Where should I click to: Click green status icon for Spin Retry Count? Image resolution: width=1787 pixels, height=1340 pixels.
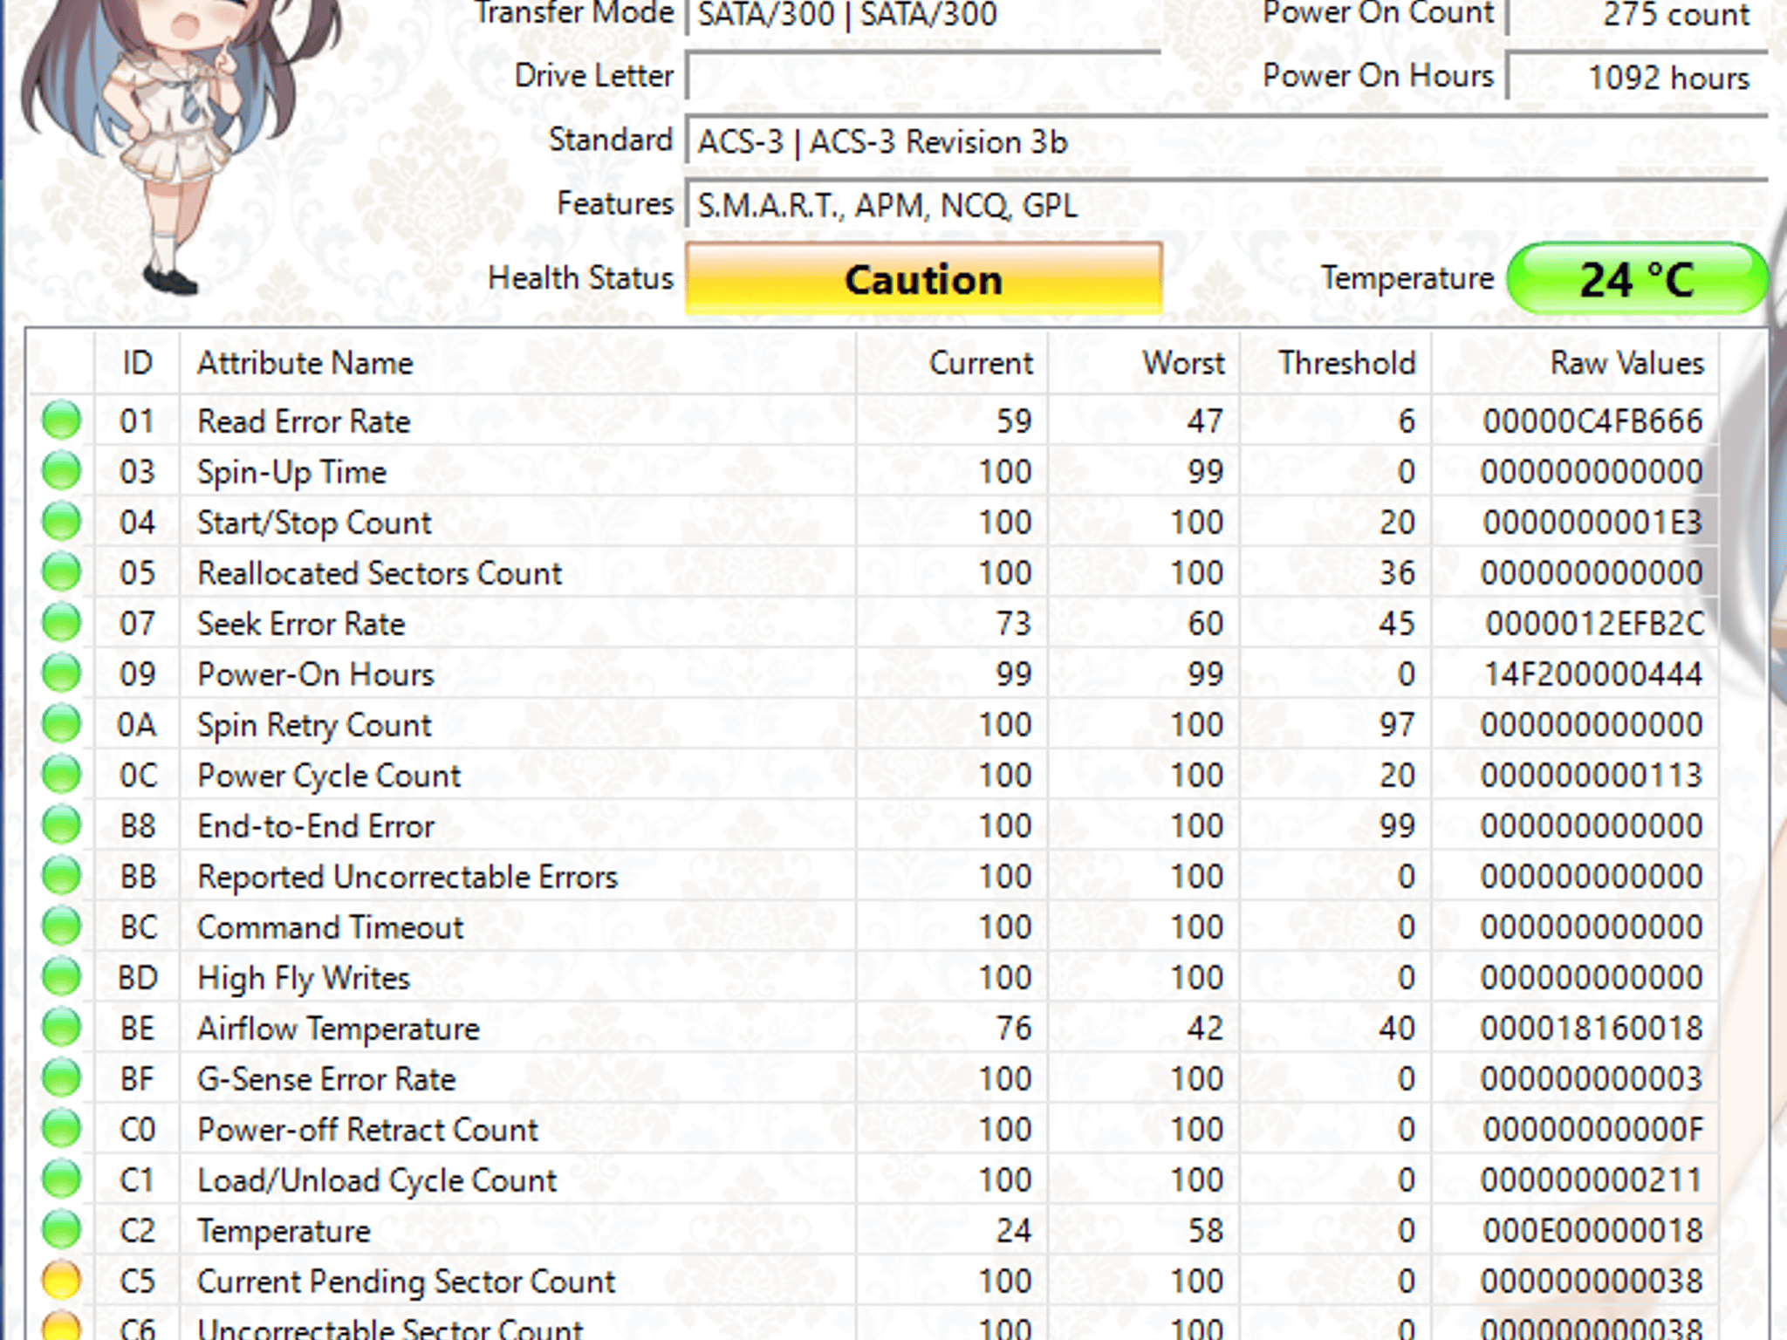[x=62, y=724]
